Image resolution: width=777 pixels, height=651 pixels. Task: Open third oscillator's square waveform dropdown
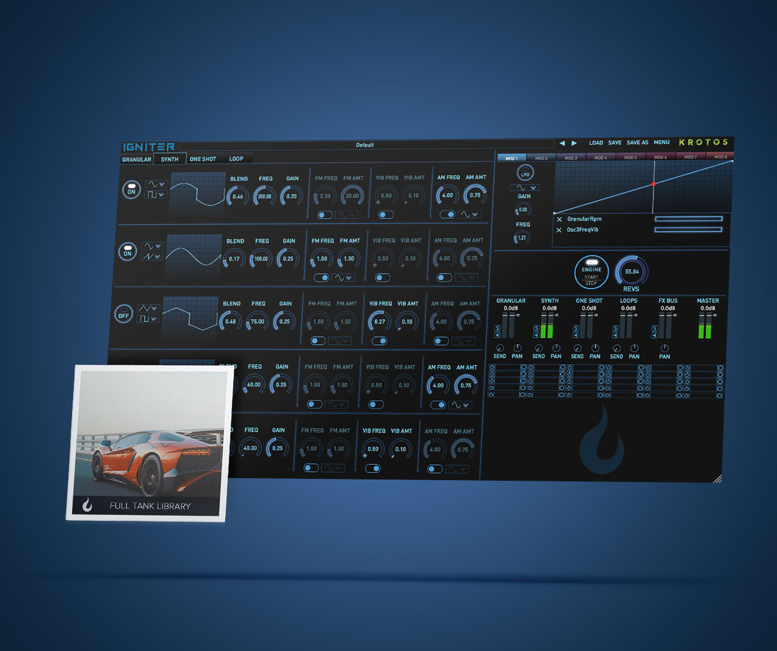tap(148, 319)
